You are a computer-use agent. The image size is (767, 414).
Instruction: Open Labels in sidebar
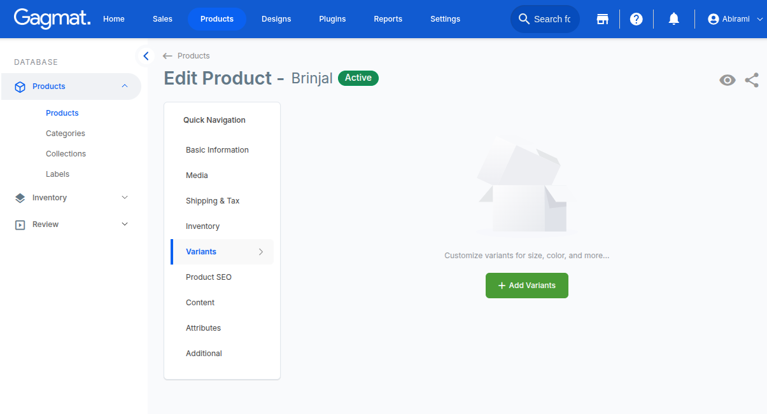click(58, 174)
